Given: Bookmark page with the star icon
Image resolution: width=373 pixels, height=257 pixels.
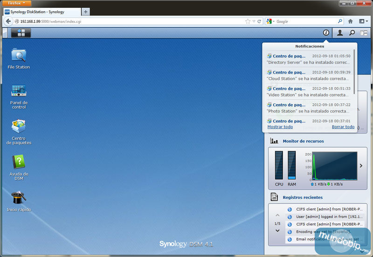Looking at the screenshot, I should [x=248, y=21].
